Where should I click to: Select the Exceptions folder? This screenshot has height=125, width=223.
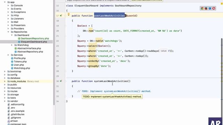pyautogui.click(x=20, y=12)
